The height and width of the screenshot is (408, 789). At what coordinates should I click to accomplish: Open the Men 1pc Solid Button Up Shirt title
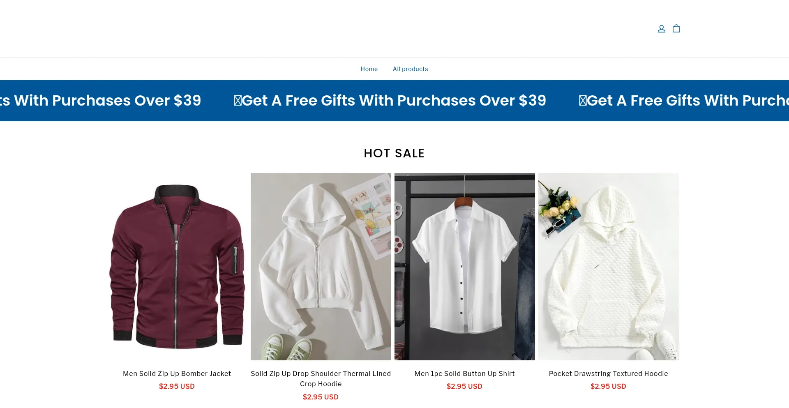465,373
